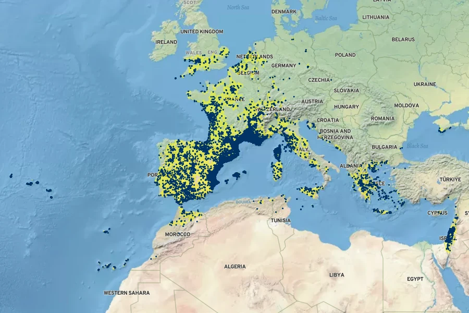The image size is (469, 313).
Task: Click the IRELAND country label
Action: (x=166, y=42)
